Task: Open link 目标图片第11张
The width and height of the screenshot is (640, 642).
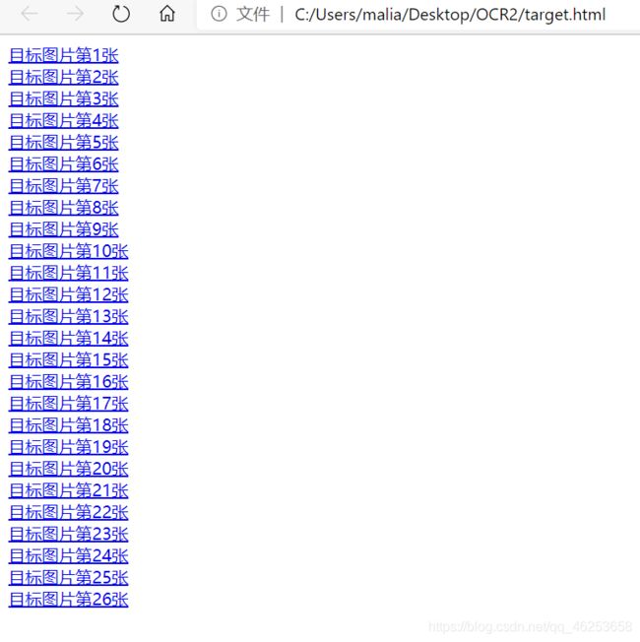Action: click(x=68, y=273)
